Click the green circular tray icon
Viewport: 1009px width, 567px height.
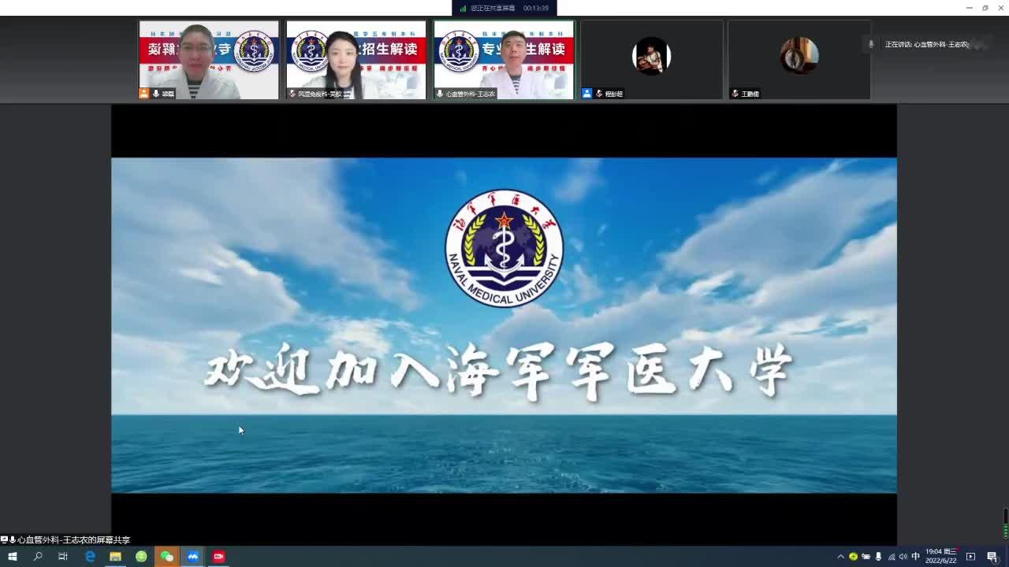tap(853, 557)
